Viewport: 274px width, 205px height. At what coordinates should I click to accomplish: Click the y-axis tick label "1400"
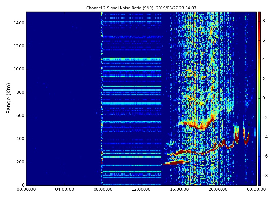pyautogui.click(x=19, y=23)
